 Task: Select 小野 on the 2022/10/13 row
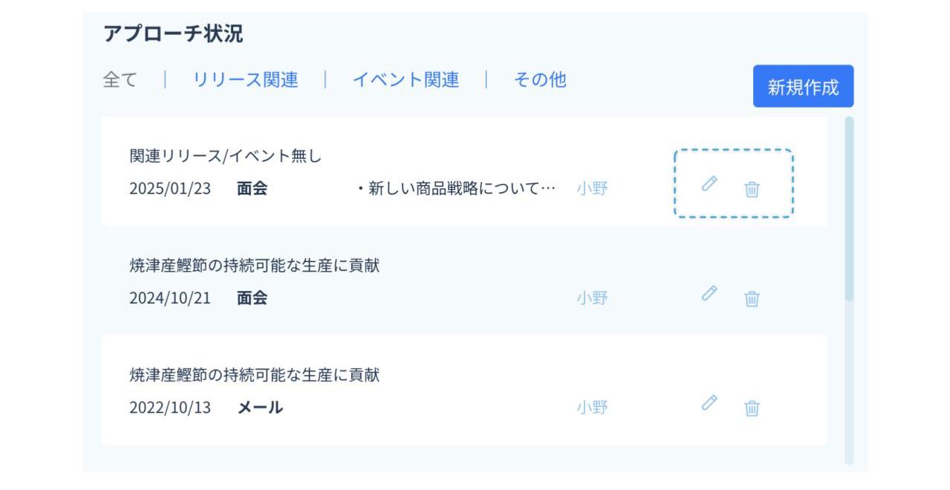pos(592,408)
